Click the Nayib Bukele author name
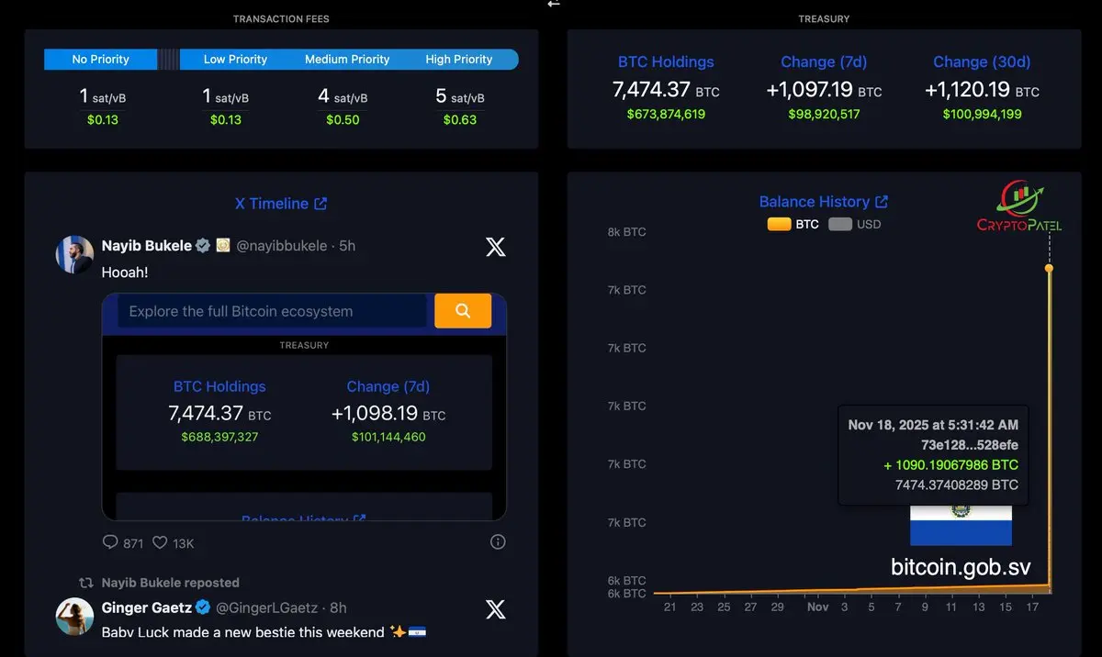Screen dimensions: 1102x657 (x=147, y=246)
